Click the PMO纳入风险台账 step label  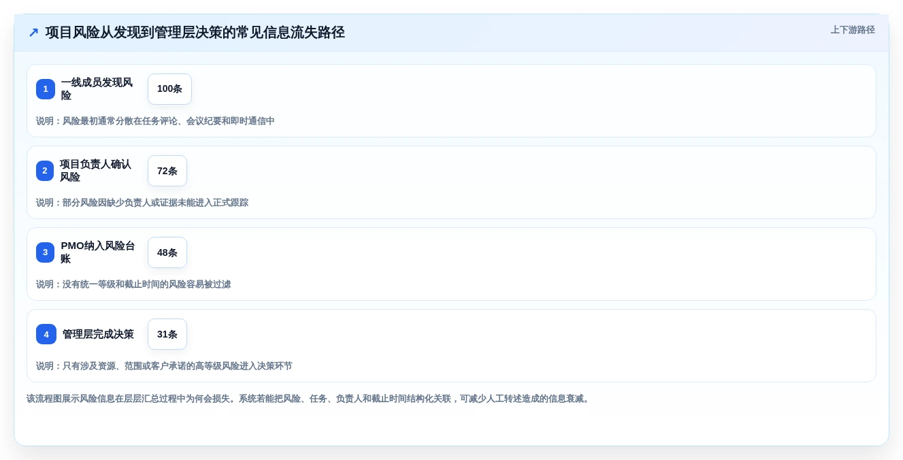98,252
